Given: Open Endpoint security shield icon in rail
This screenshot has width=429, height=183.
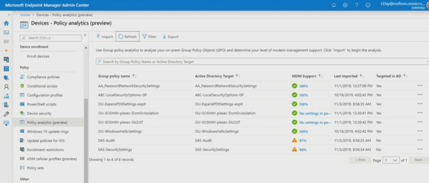Looking at the screenshot, I should coord(6,78).
